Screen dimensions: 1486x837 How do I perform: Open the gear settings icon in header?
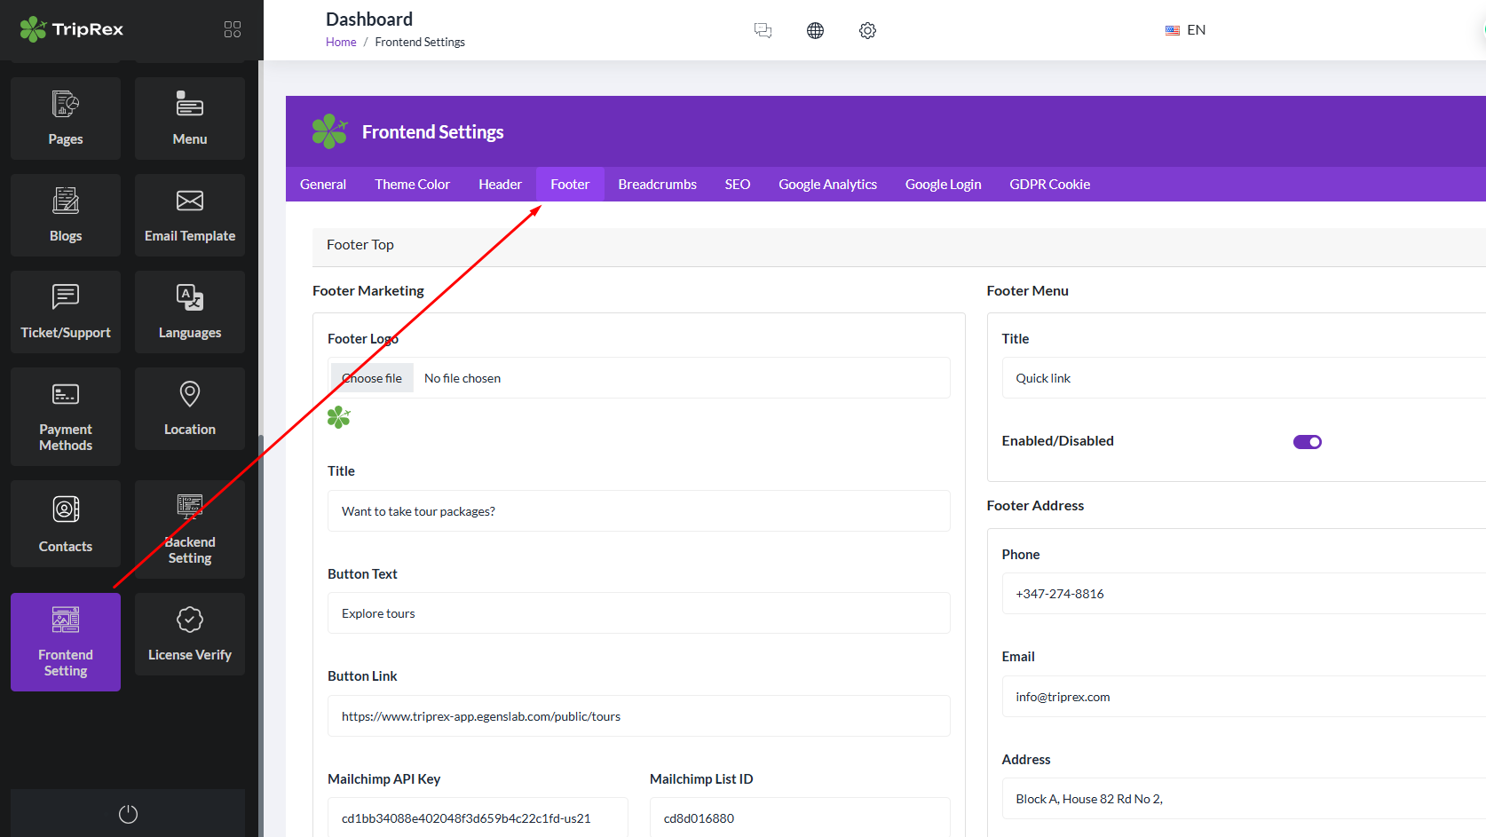867,31
